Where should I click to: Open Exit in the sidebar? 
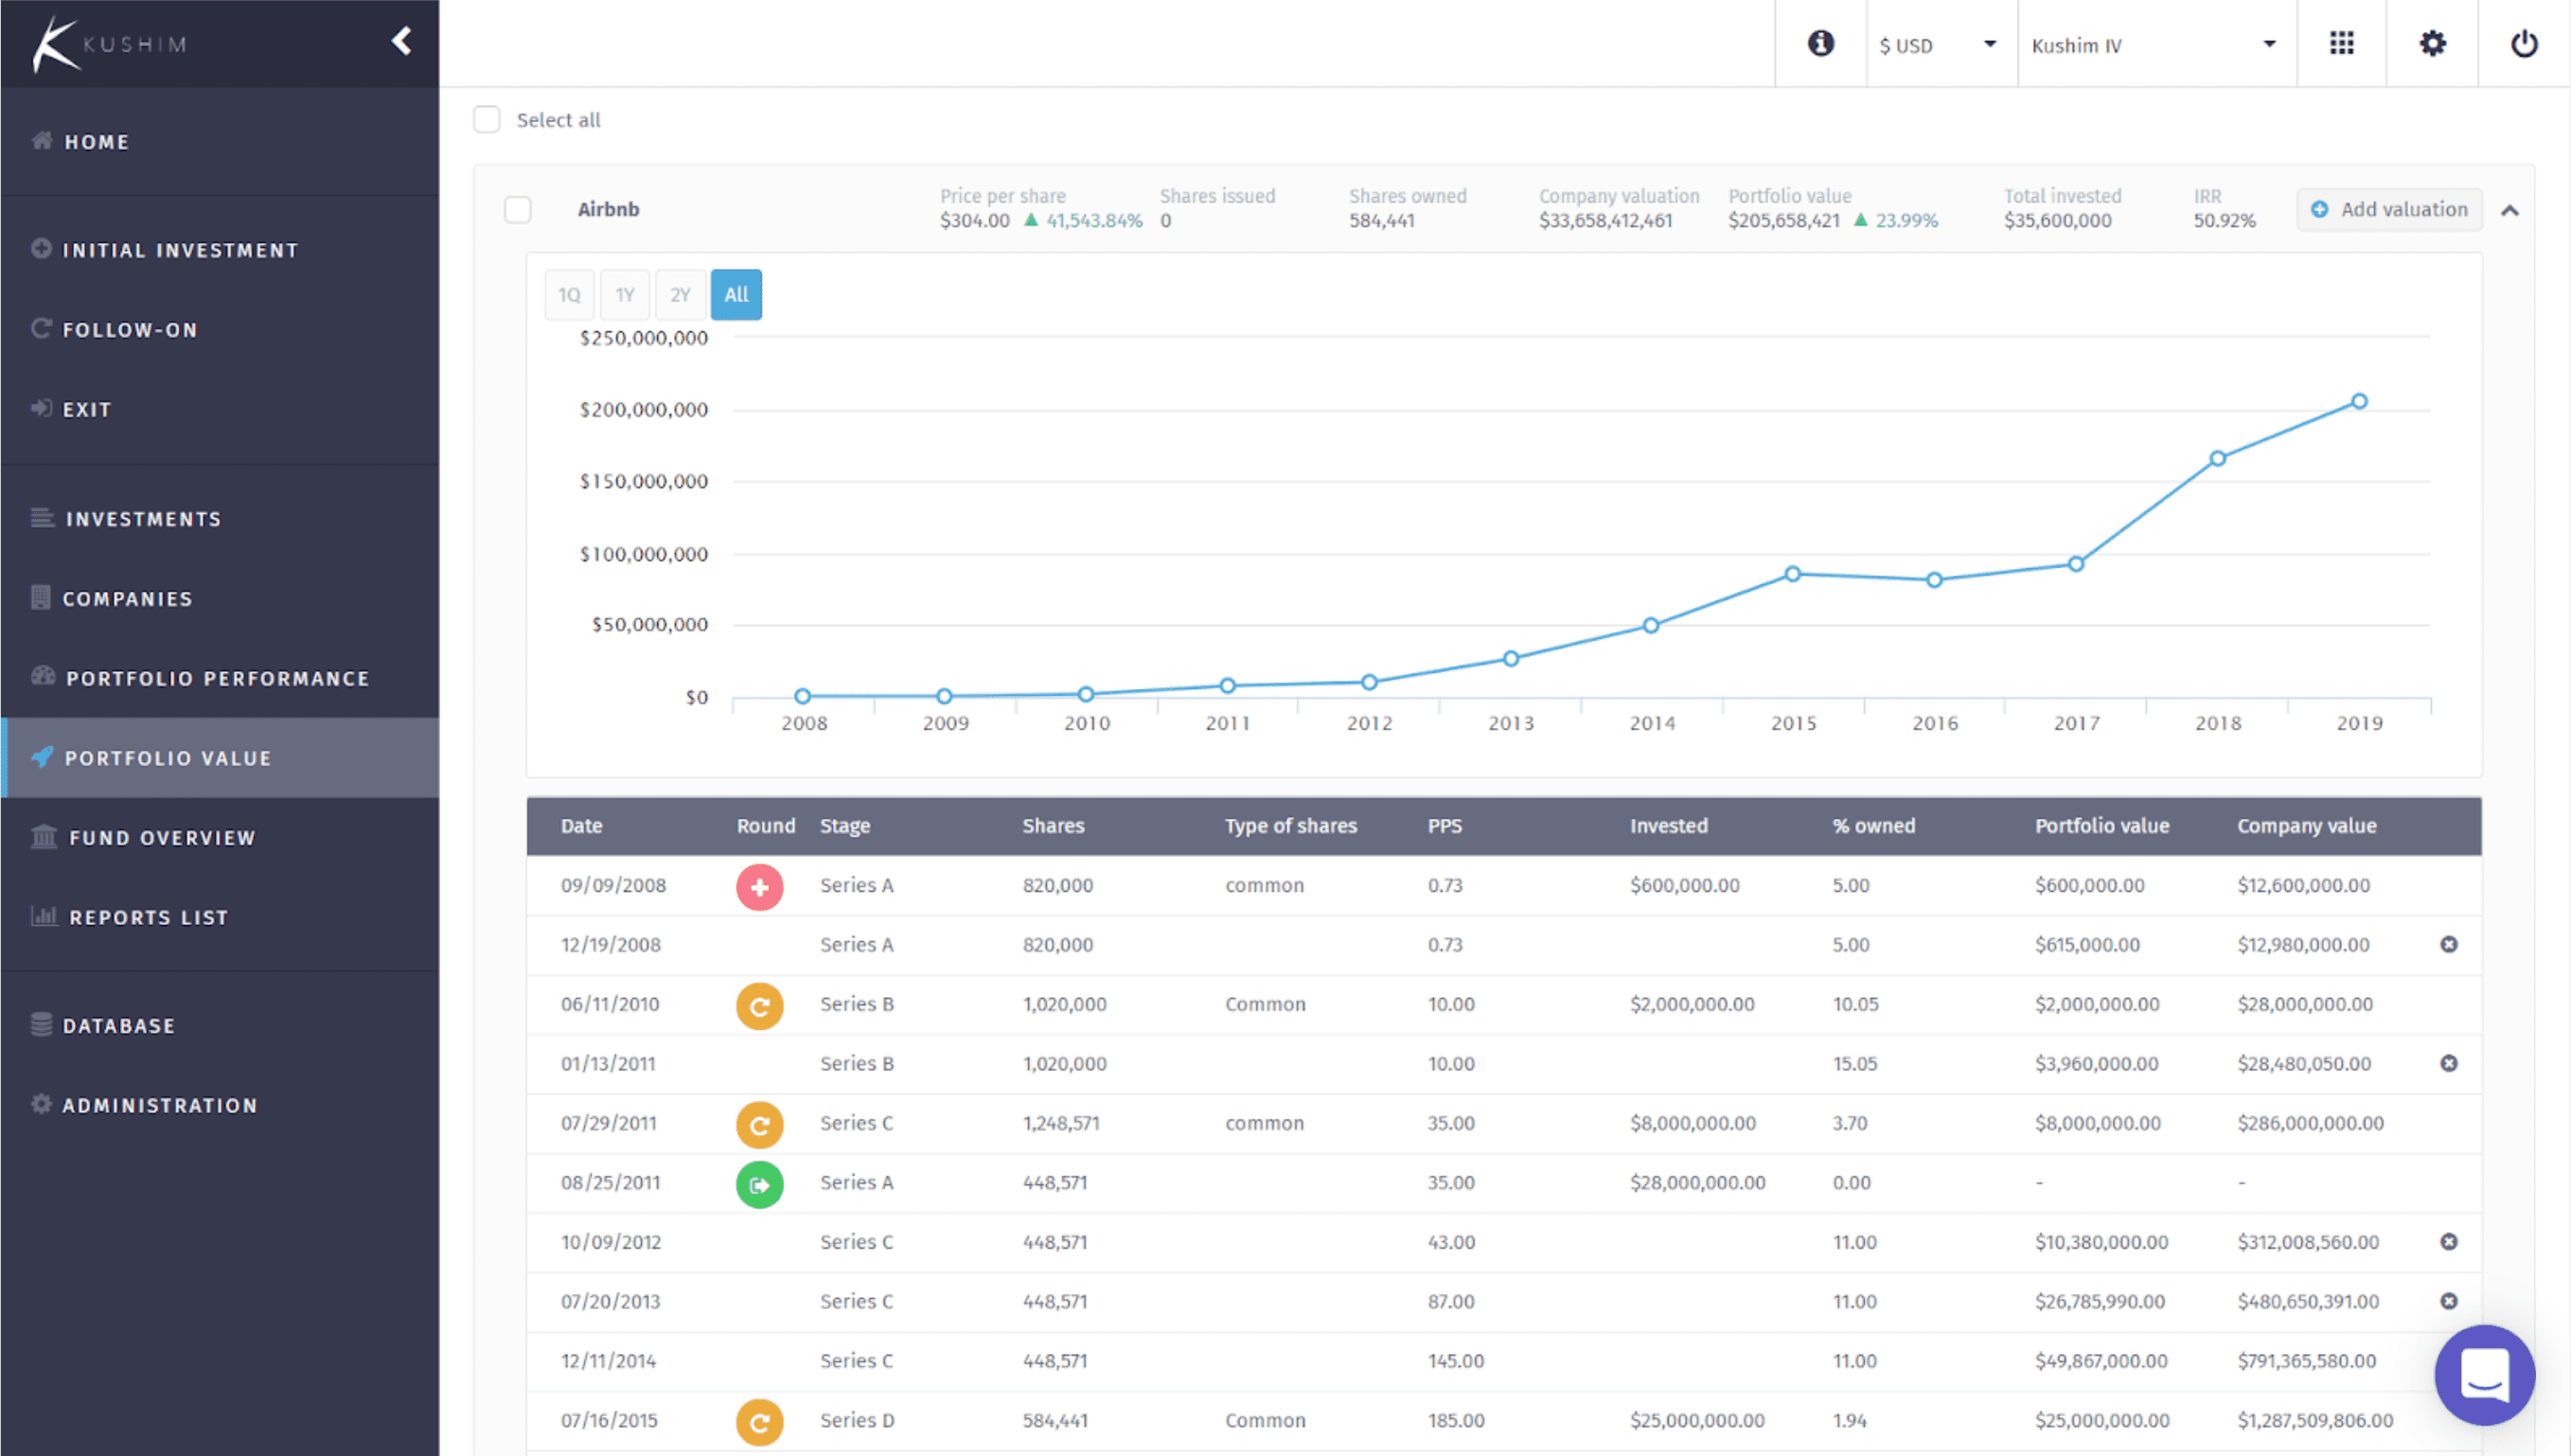tap(219, 409)
